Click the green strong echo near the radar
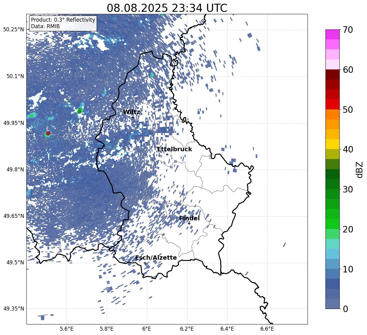The image size is (367, 335). pyautogui.click(x=80, y=111)
